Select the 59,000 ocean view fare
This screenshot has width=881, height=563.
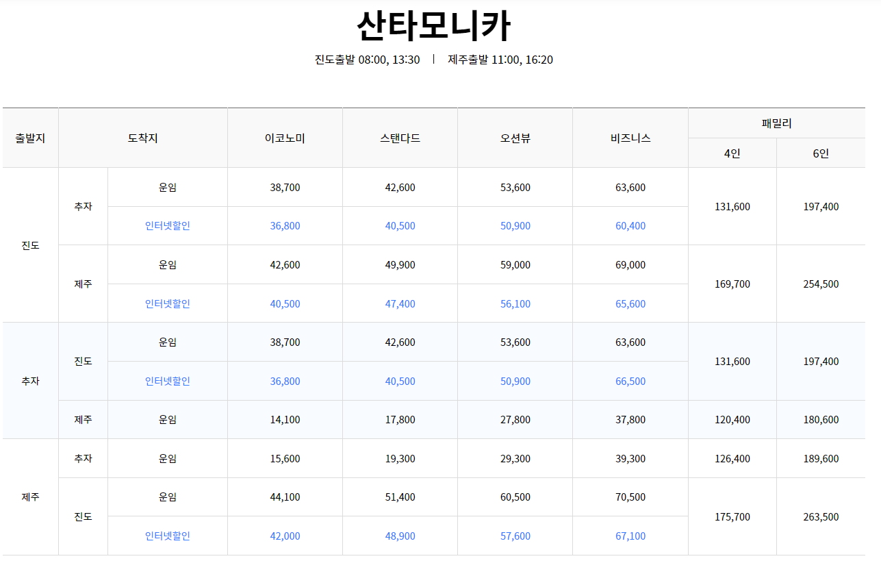515,265
